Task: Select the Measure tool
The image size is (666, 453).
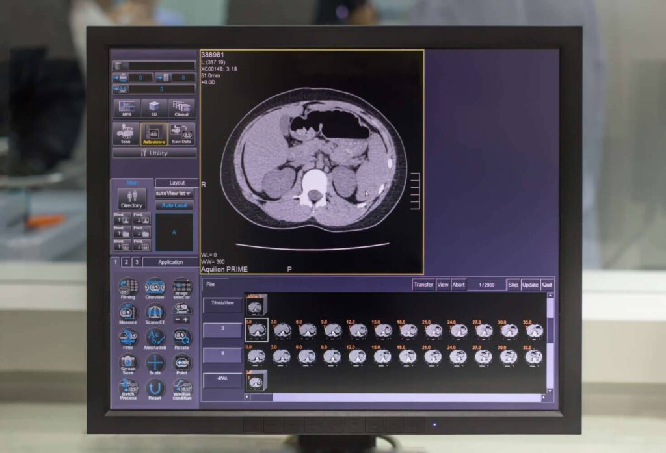Action: tap(128, 312)
